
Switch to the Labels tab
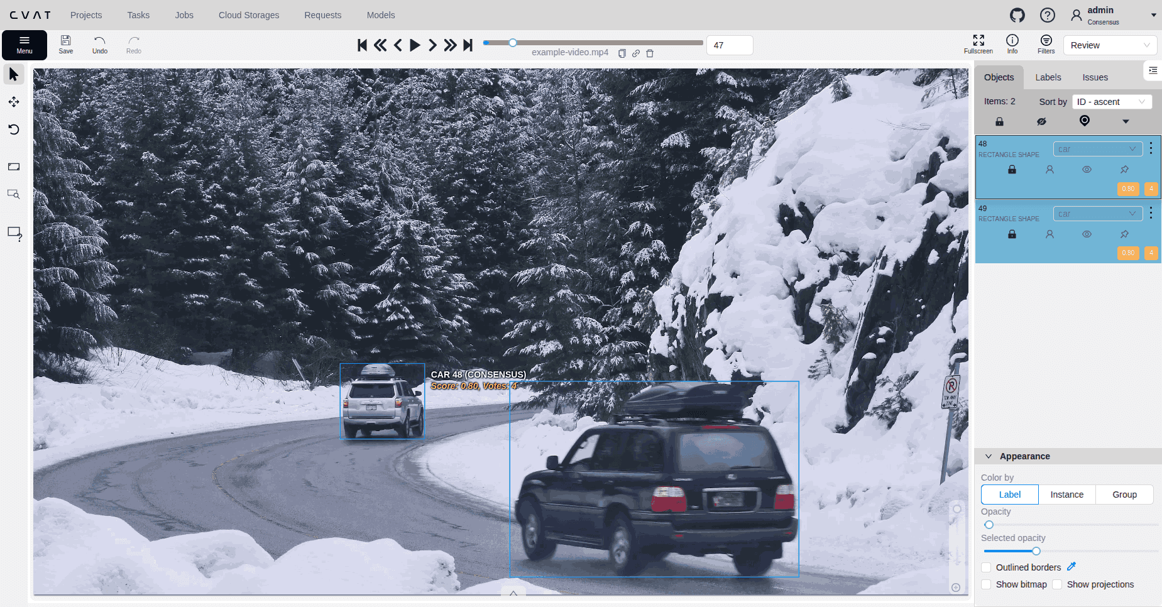click(1048, 77)
